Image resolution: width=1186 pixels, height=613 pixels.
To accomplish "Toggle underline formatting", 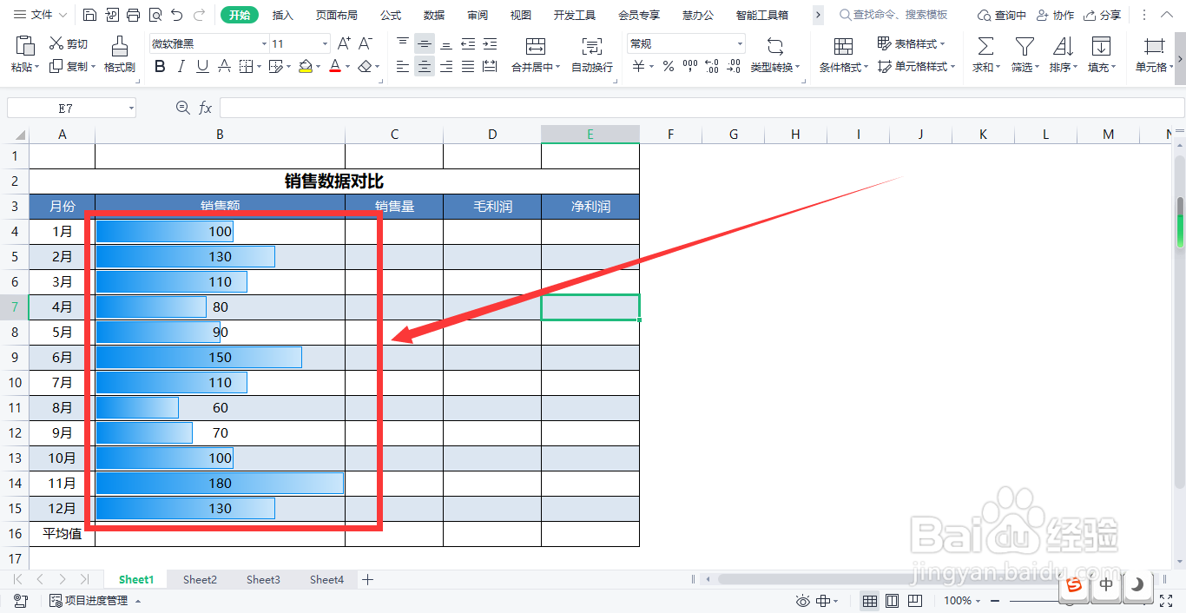I will 202,66.
